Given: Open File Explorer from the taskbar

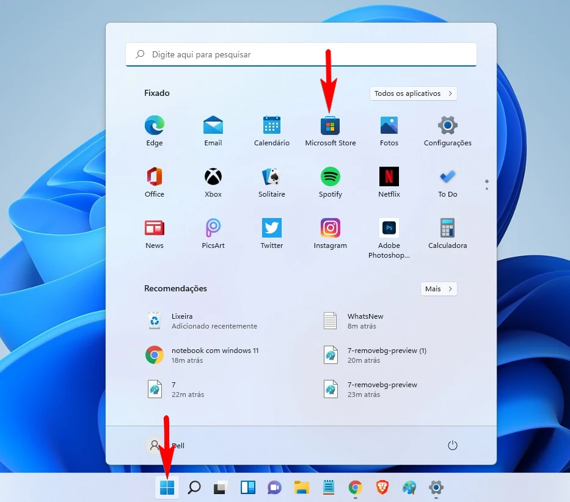Looking at the screenshot, I should pos(301,487).
